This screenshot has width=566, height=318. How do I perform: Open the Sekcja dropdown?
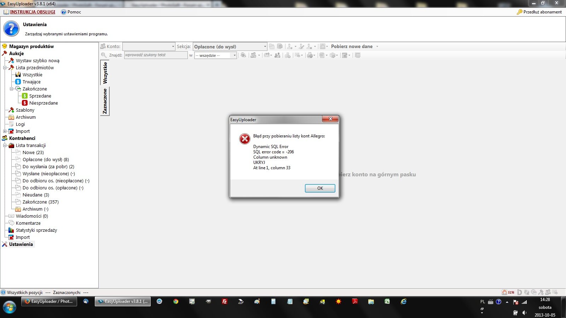265,47
